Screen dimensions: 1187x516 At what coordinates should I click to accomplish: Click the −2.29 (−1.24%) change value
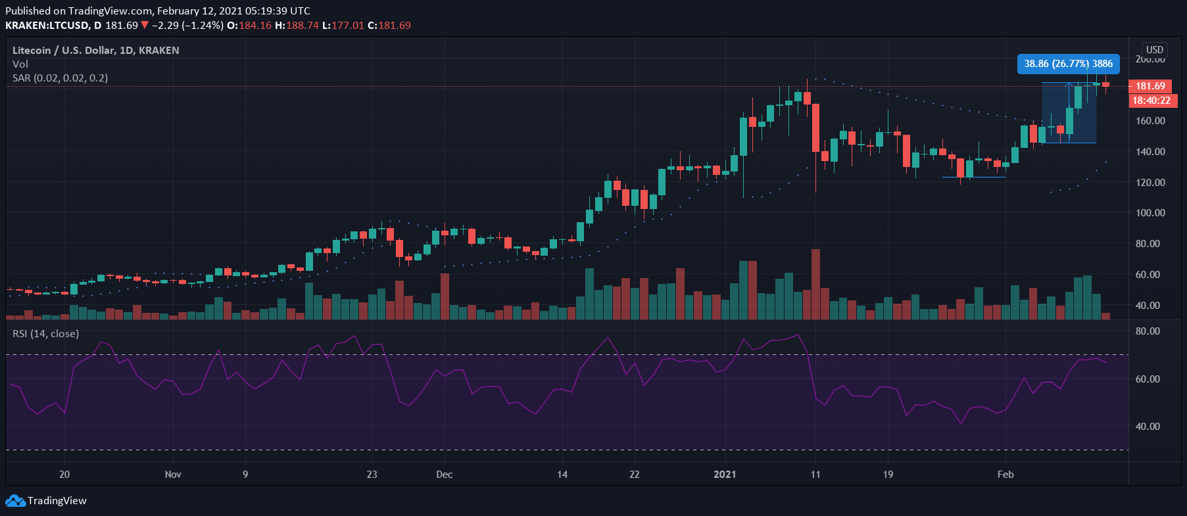point(187,26)
